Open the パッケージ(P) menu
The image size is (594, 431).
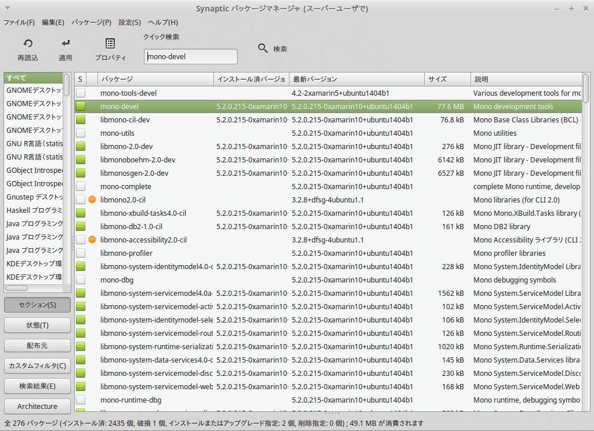point(91,23)
